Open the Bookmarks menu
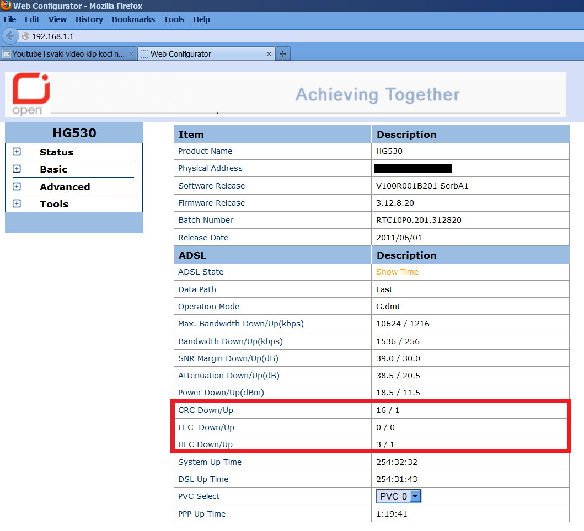This screenshot has width=584, height=531. (133, 19)
